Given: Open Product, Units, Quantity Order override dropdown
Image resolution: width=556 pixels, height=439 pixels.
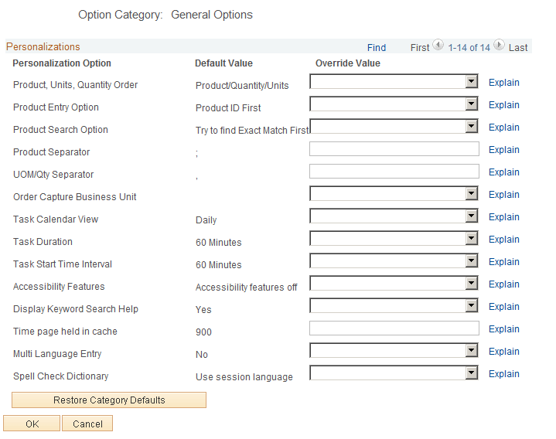Looking at the screenshot, I should 394,81.
